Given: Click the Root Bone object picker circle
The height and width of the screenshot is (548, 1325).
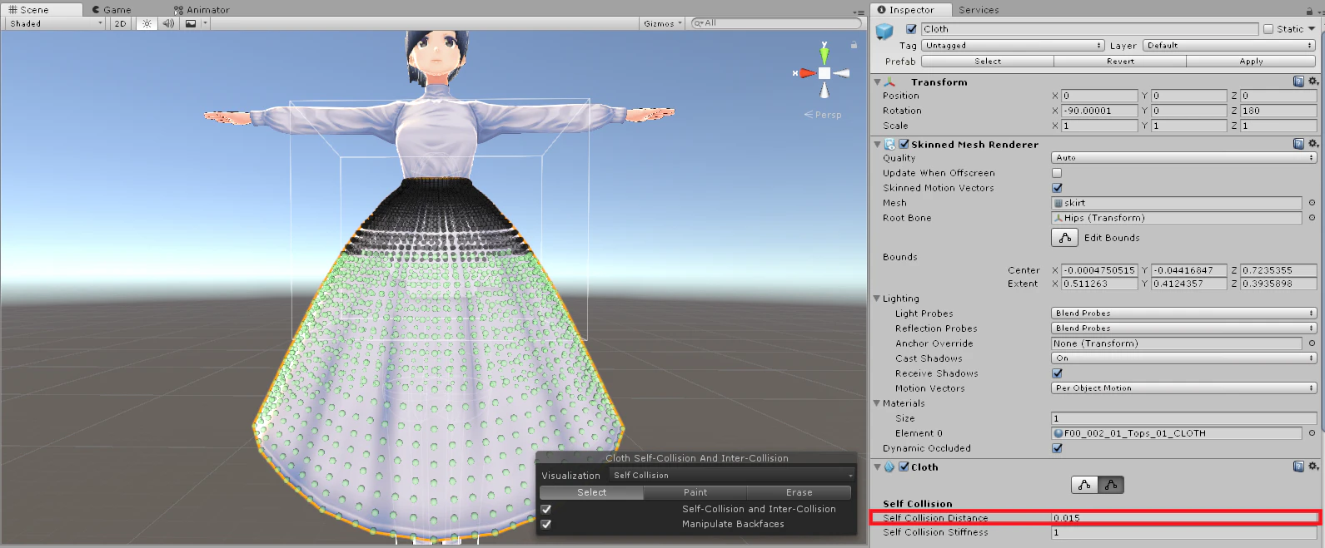Looking at the screenshot, I should coord(1312,218).
